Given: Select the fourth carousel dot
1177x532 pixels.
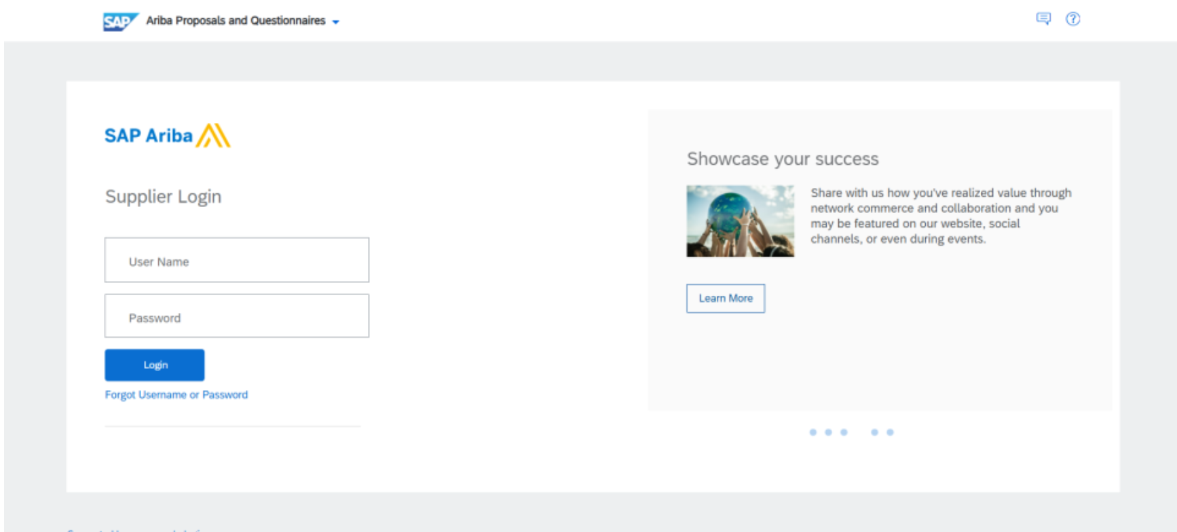Looking at the screenshot, I should pyautogui.click(x=874, y=432).
